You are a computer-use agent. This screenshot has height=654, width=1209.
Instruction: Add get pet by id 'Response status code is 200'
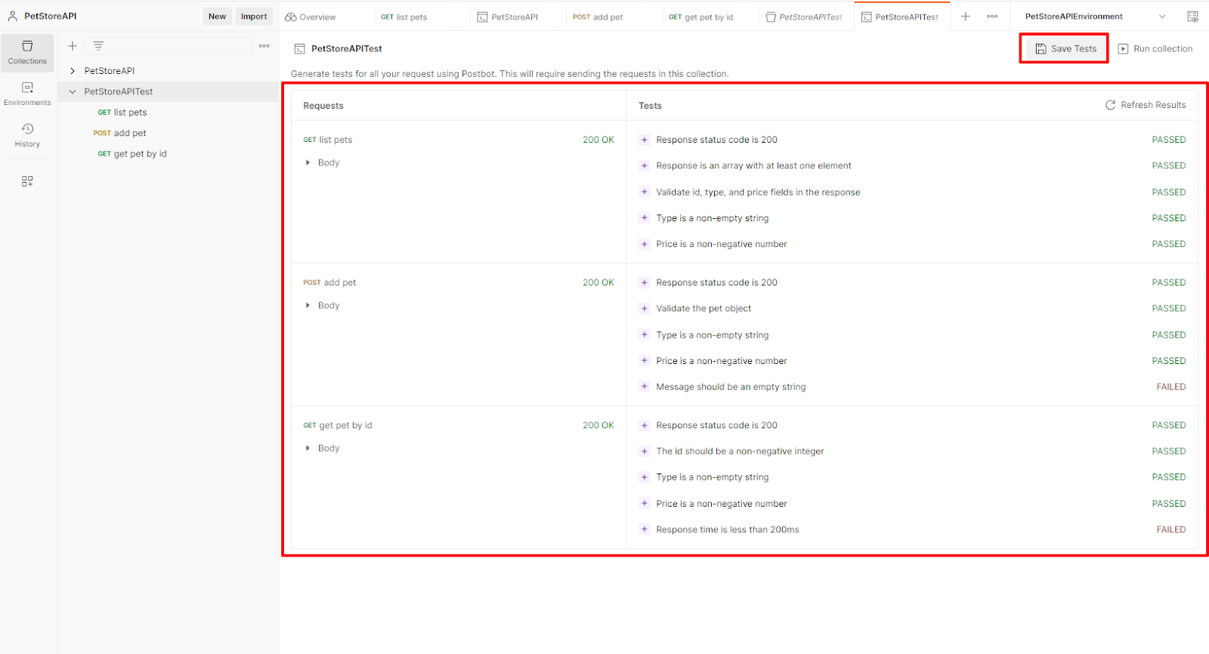[645, 425]
